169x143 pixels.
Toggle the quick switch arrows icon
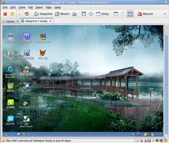tap(91, 14)
